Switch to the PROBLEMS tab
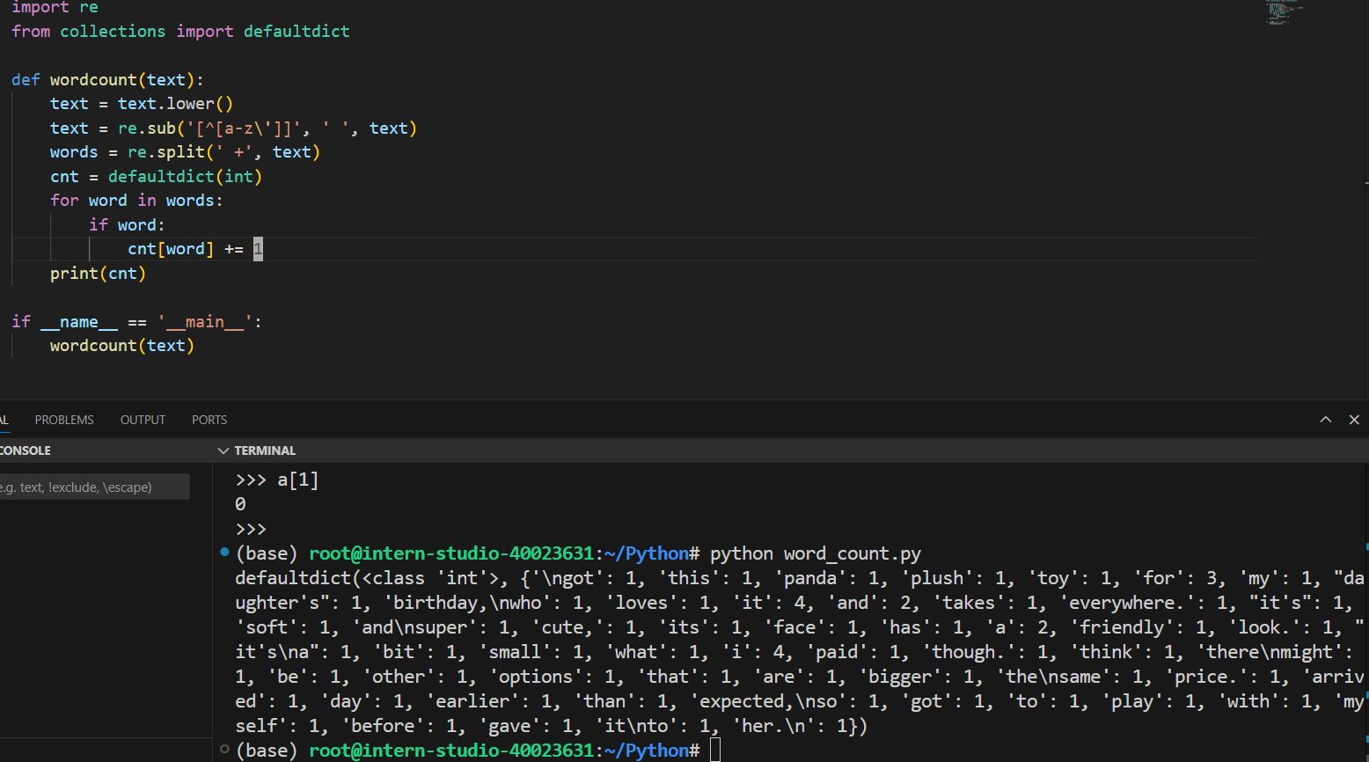 coord(64,420)
